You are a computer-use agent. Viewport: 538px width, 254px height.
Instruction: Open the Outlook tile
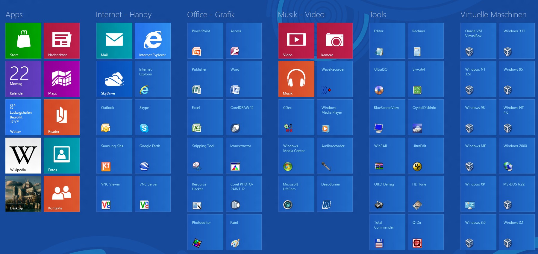pyautogui.click(x=114, y=117)
